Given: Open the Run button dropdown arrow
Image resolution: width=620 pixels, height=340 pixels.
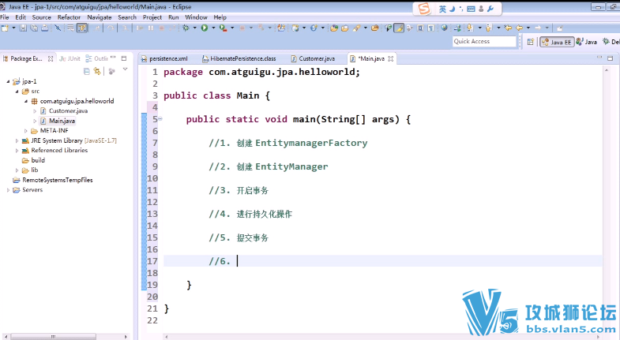Looking at the screenshot, I should [x=213, y=28].
